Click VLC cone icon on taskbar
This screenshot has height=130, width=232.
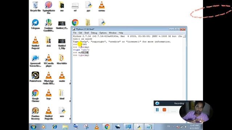pos(96,127)
